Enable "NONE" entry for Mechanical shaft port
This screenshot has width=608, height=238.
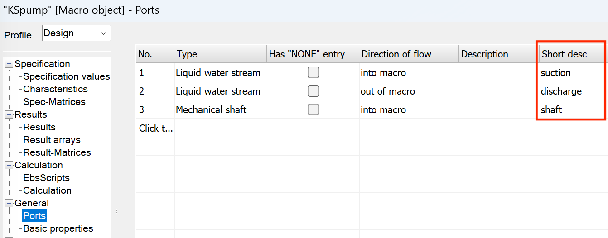tap(313, 109)
